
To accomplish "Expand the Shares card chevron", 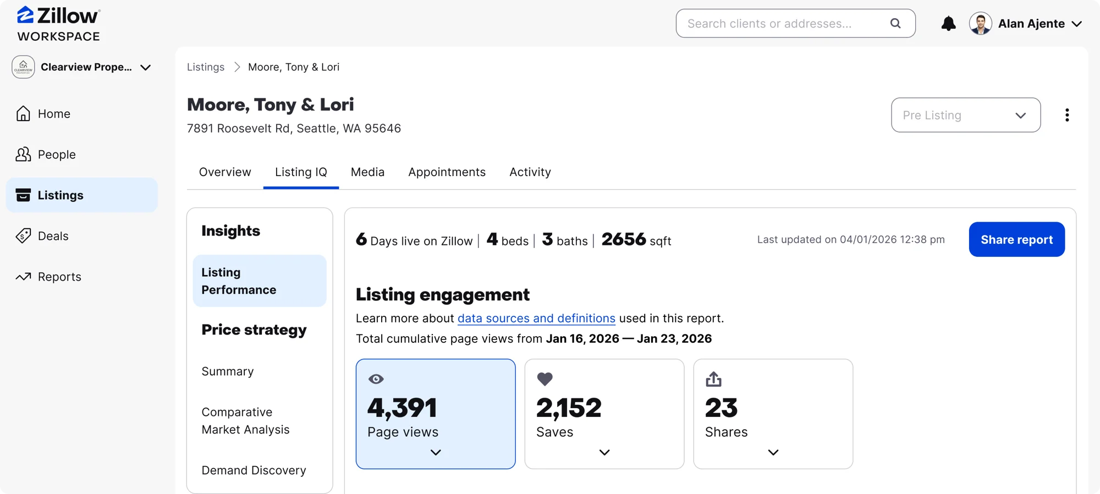I will click(773, 452).
